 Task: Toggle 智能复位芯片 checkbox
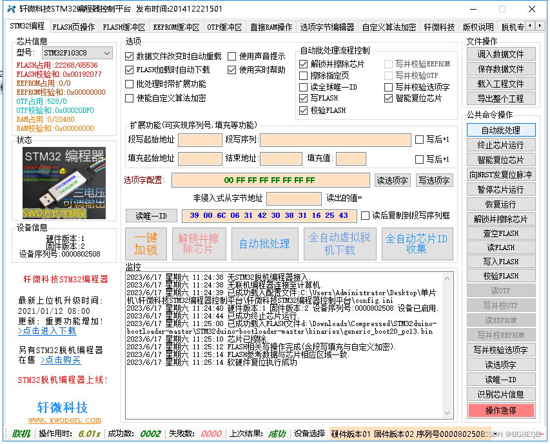point(388,99)
